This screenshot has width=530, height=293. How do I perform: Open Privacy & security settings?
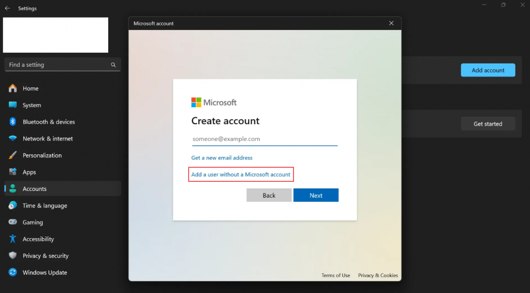63,256
